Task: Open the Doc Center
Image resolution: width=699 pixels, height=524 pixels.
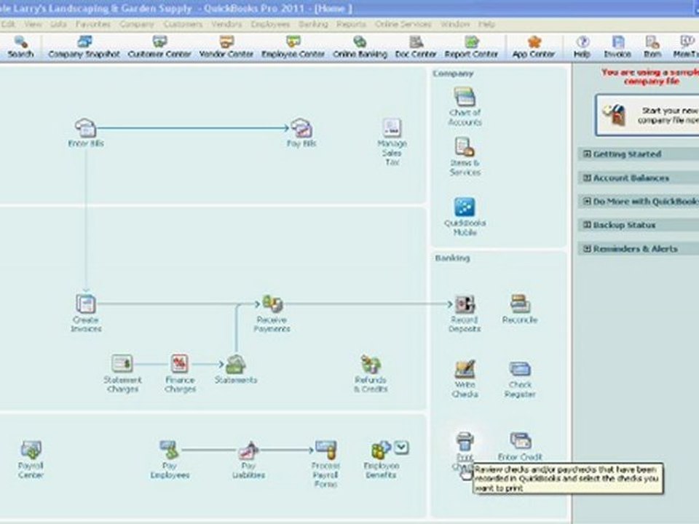Action: [x=416, y=47]
